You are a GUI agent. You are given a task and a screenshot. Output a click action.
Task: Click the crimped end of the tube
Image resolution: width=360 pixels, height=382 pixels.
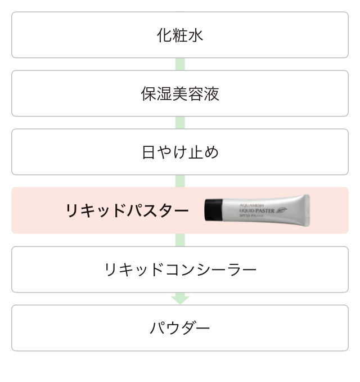pos(307,210)
